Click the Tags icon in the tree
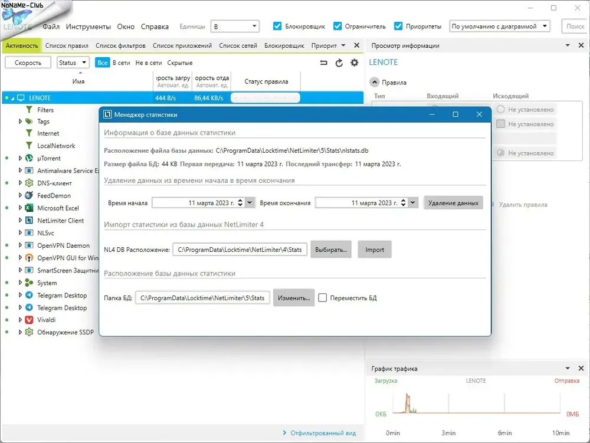 pyautogui.click(x=29, y=122)
